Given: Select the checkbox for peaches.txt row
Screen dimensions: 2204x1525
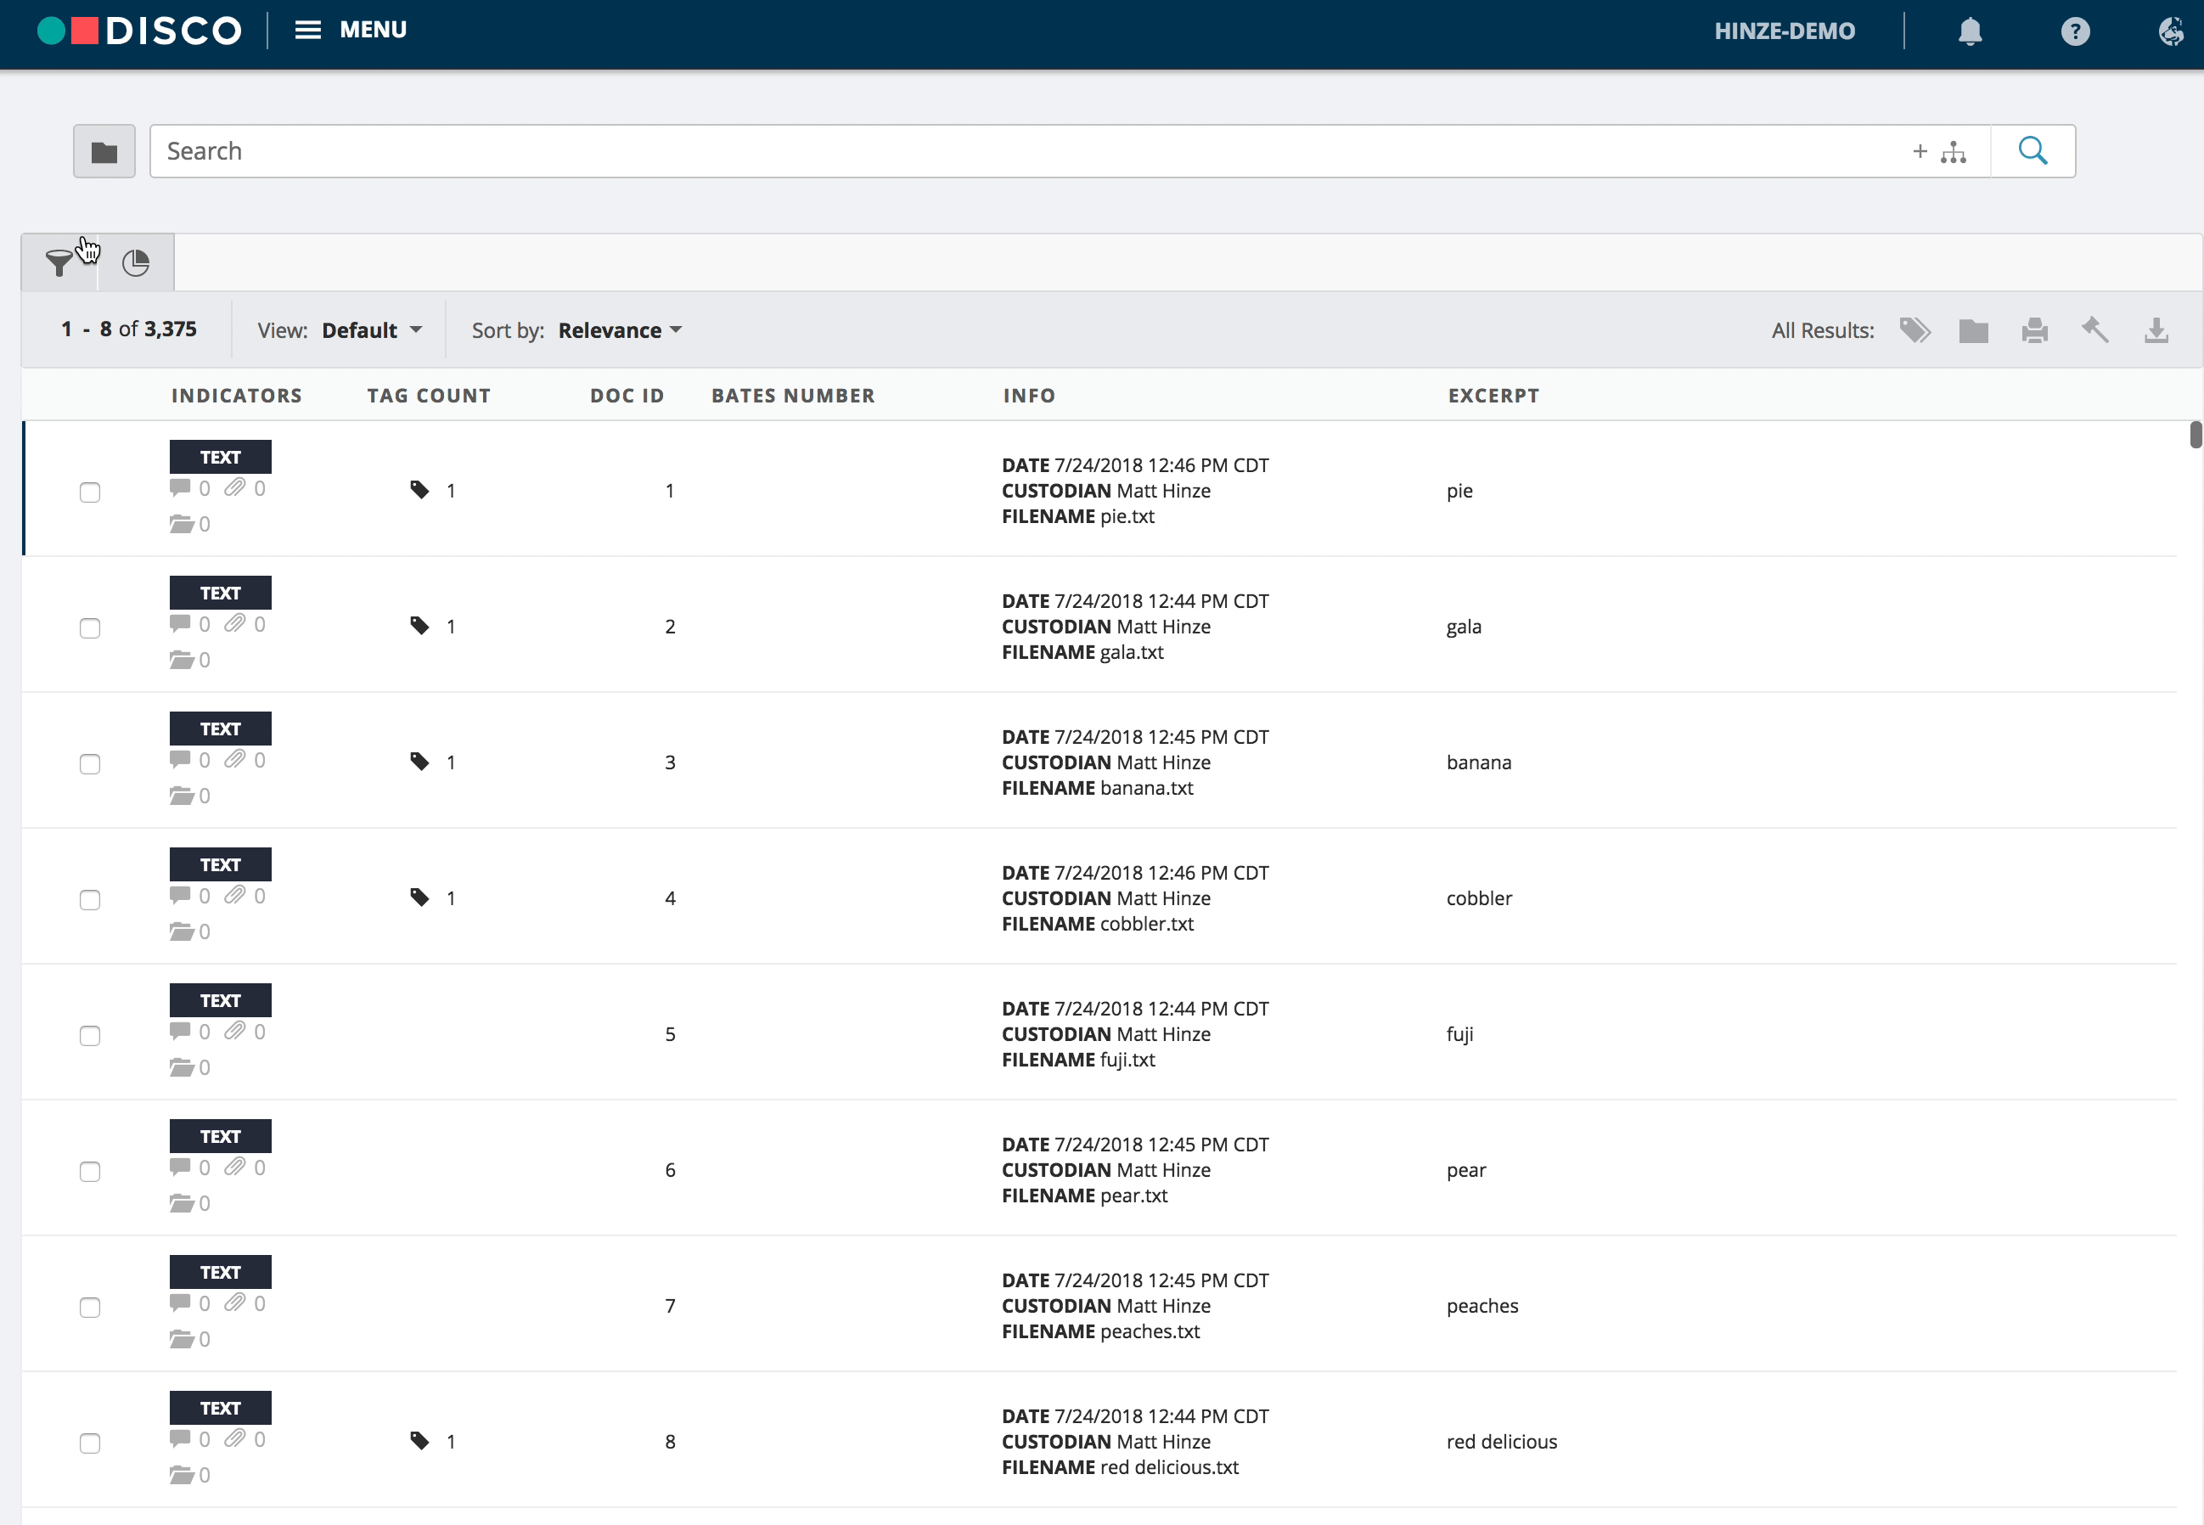Looking at the screenshot, I should 90,1307.
